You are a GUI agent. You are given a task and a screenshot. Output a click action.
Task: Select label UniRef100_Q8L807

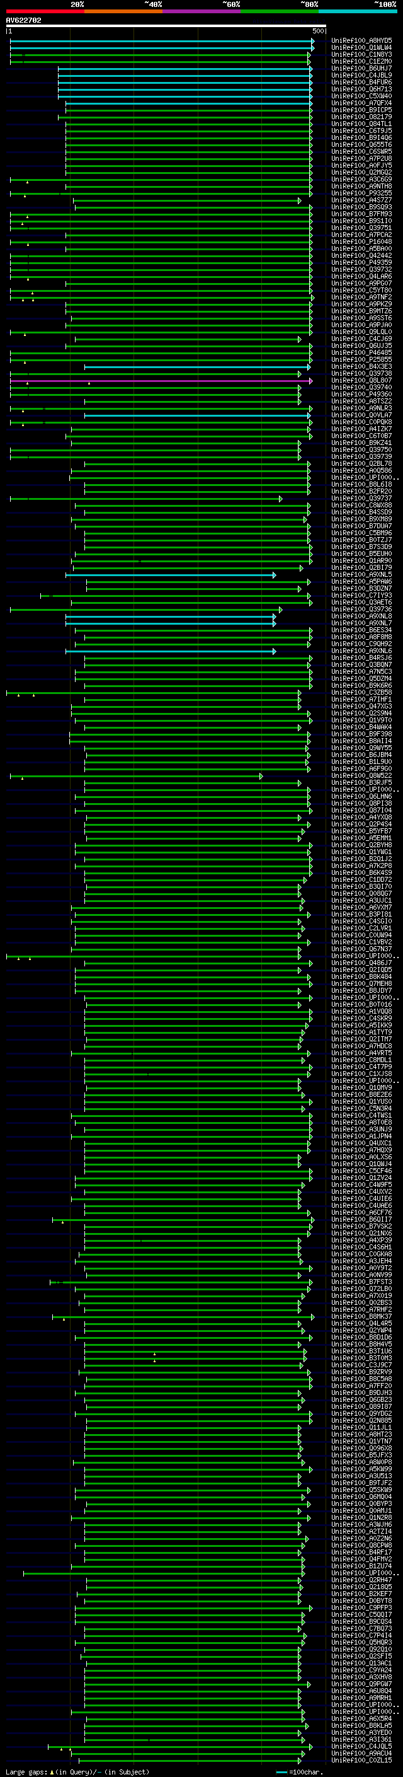pyautogui.click(x=361, y=380)
